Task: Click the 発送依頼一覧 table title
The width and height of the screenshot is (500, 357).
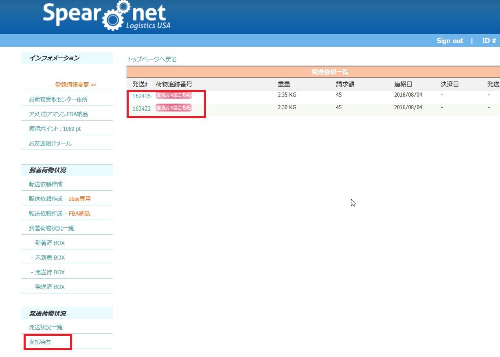Action: pyautogui.click(x=330, y=72)
